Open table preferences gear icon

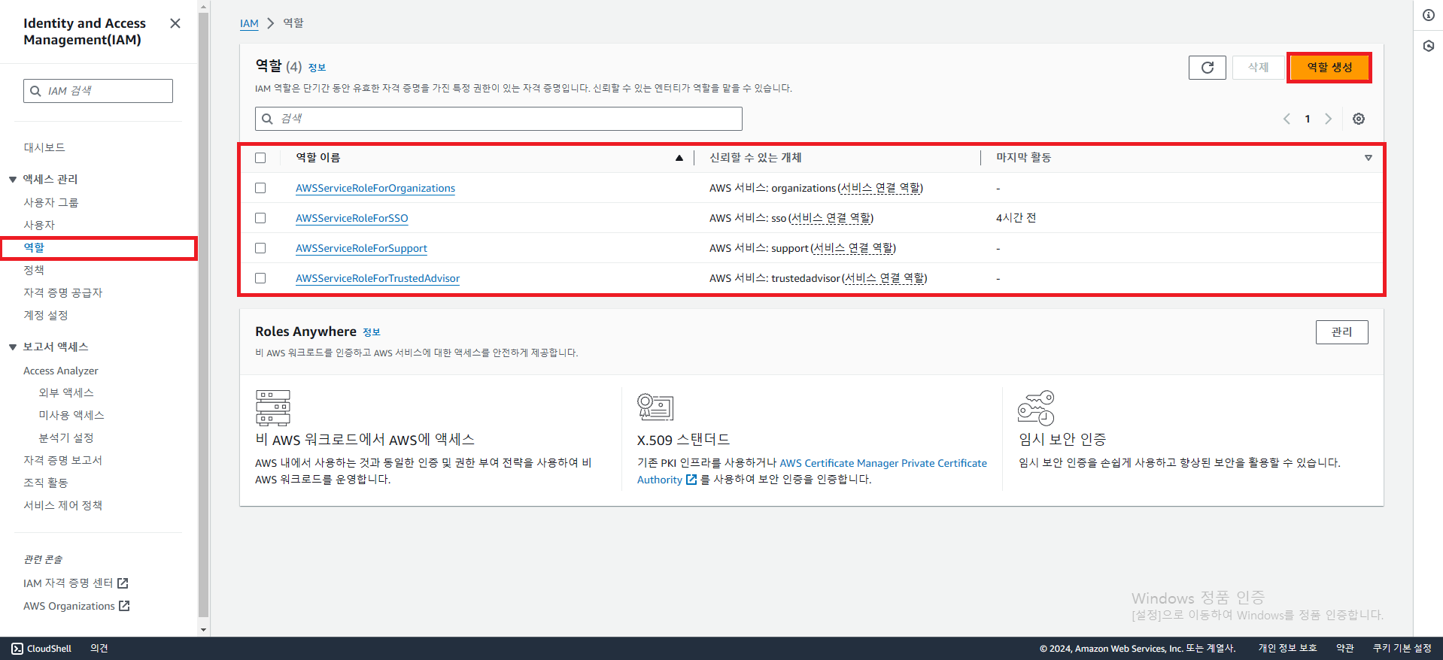[1358, 119]
